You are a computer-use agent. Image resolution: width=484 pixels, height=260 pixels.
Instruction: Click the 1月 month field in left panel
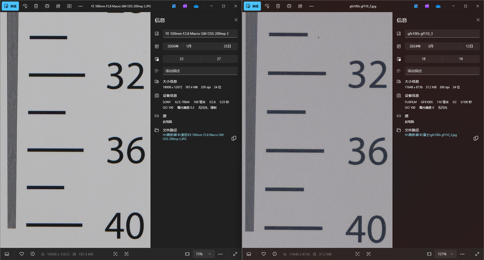pos(200,46)
